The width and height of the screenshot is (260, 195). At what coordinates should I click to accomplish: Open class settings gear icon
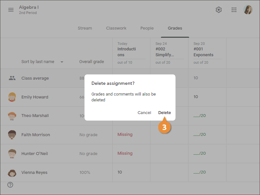click(219, 10)
